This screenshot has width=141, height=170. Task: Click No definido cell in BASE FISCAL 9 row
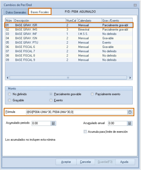(109, 60)
